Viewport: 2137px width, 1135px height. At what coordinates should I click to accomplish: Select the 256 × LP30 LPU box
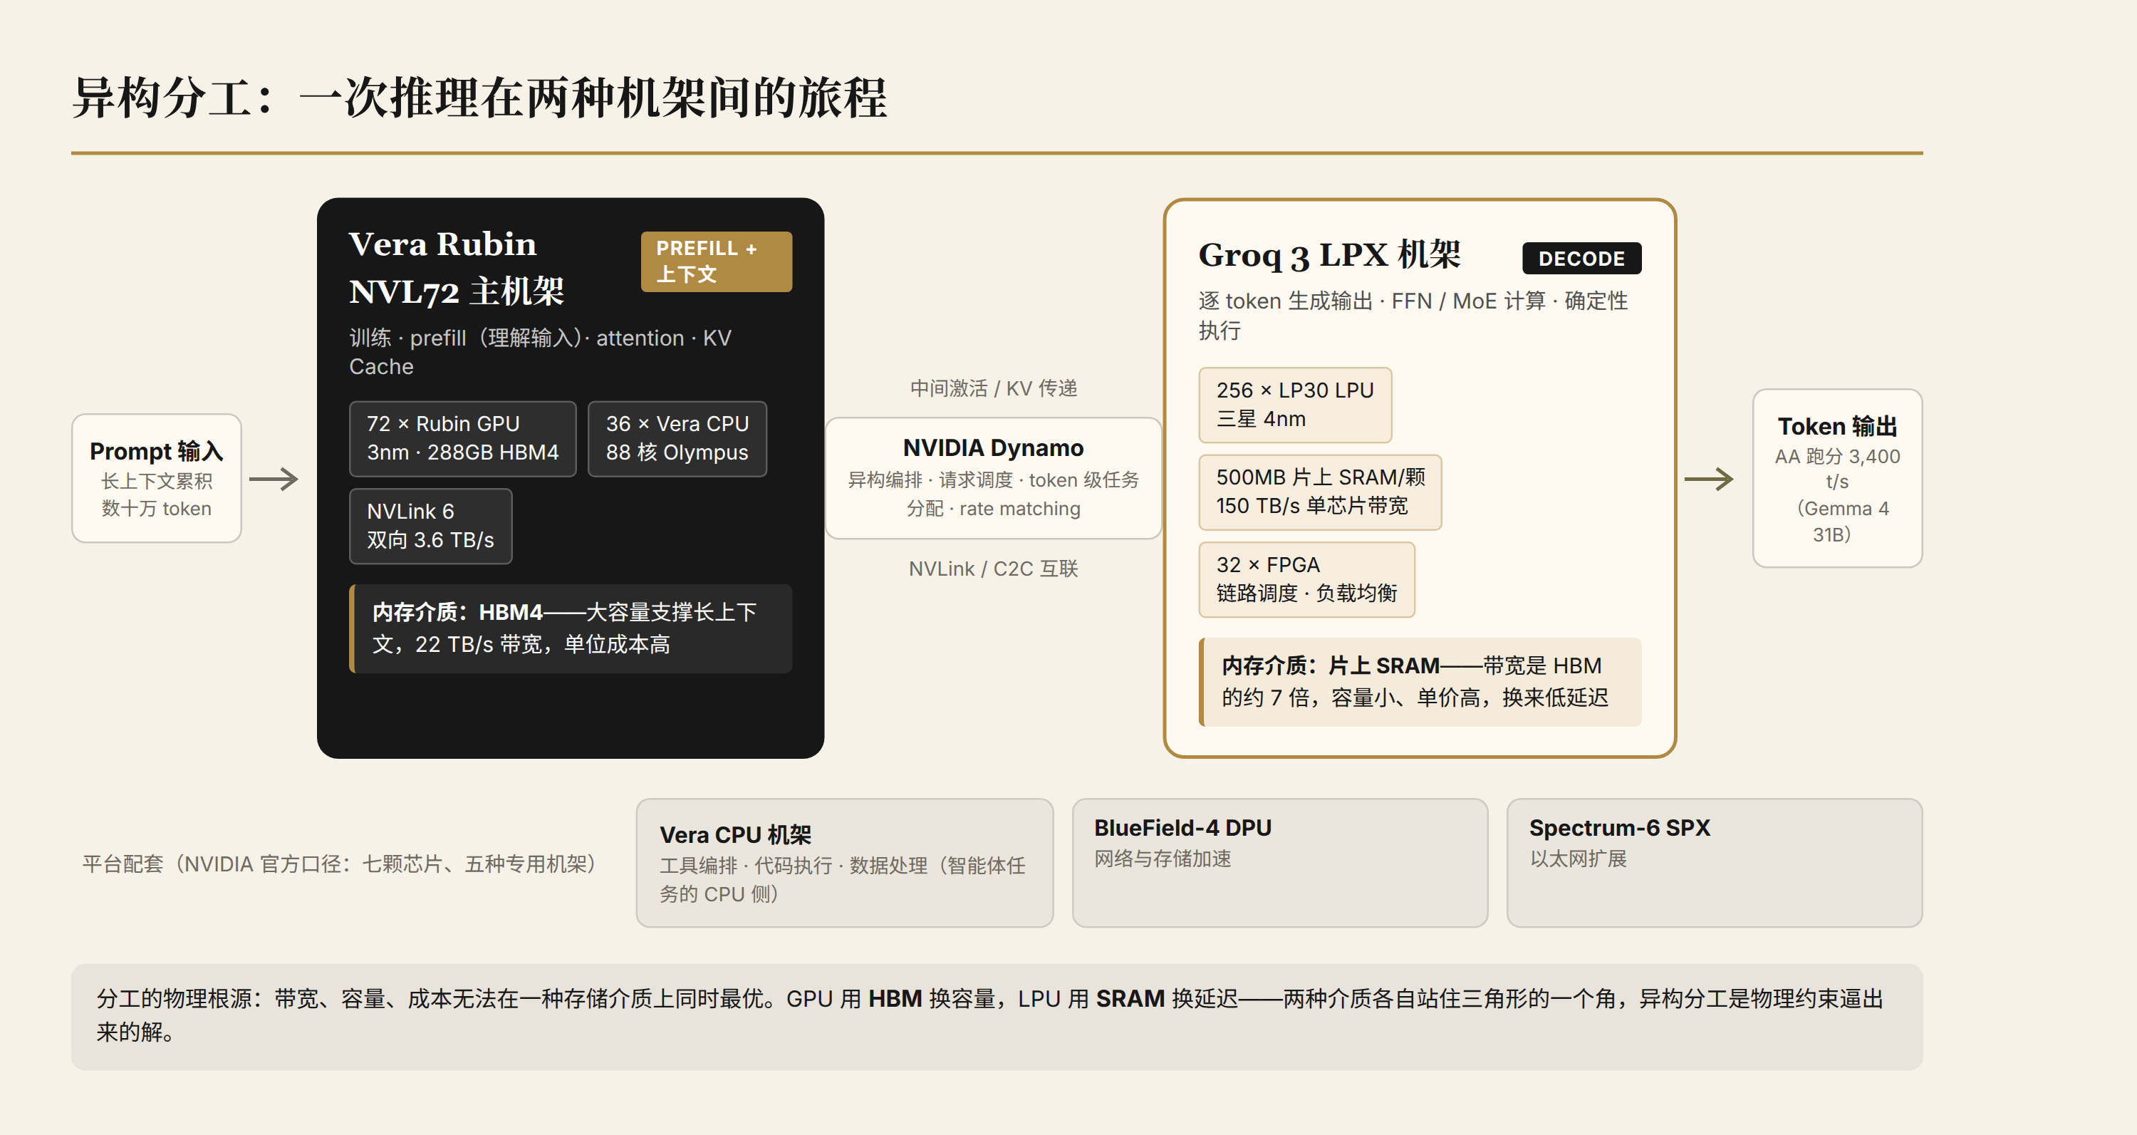[1295, 405]
